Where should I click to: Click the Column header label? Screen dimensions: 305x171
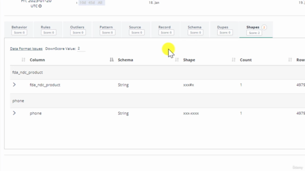coord(37,60)
